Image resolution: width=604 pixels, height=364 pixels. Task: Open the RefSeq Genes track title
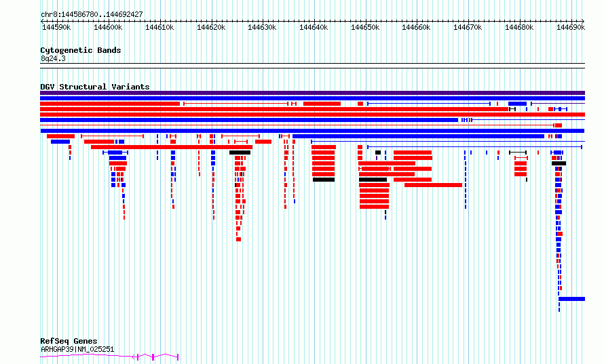69,341
